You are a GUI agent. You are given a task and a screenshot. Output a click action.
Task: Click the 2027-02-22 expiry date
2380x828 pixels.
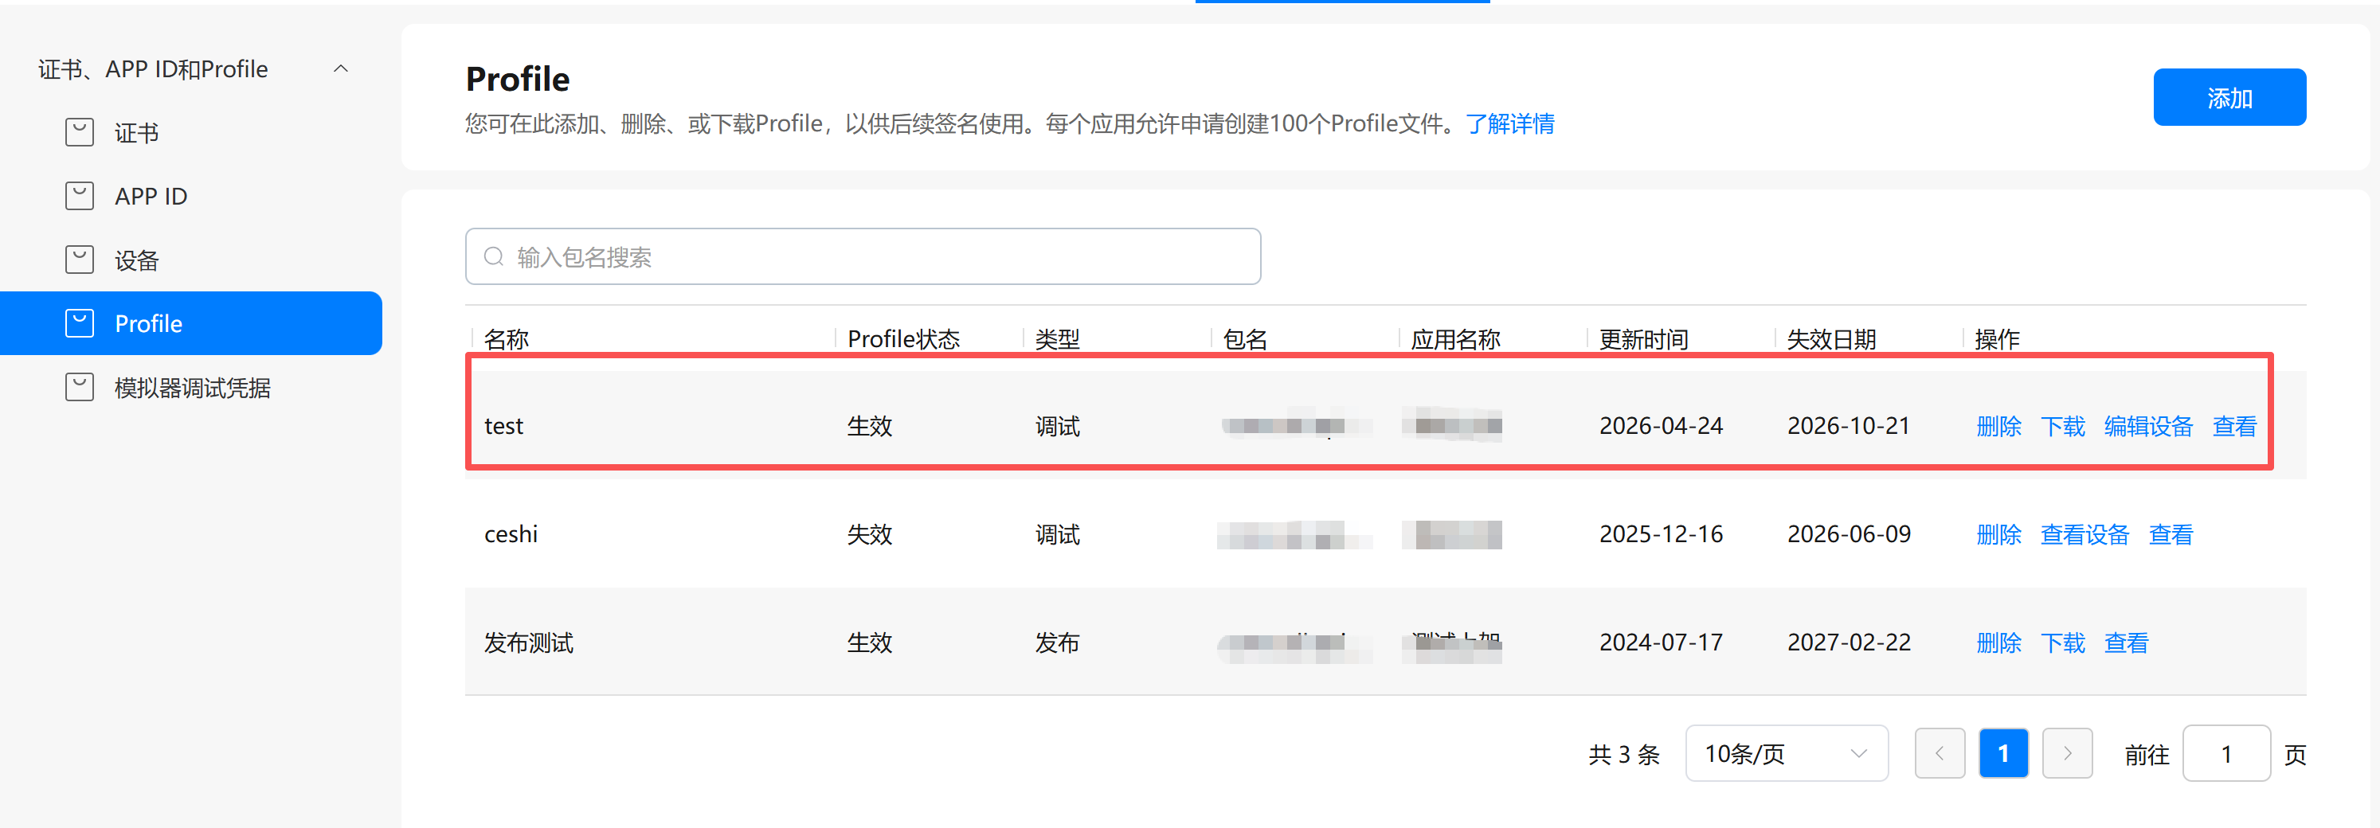[1849, 642]
